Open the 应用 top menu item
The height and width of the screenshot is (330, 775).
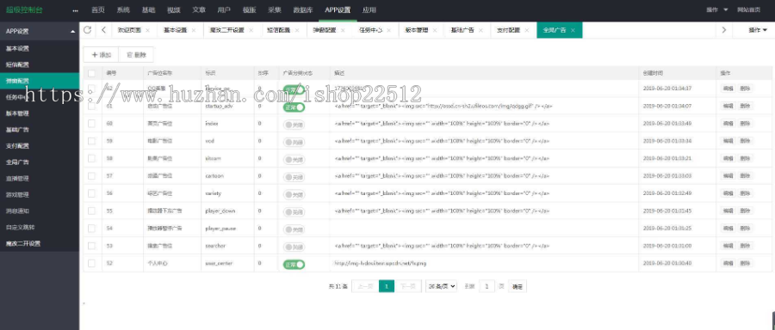[x=369, y=9]
